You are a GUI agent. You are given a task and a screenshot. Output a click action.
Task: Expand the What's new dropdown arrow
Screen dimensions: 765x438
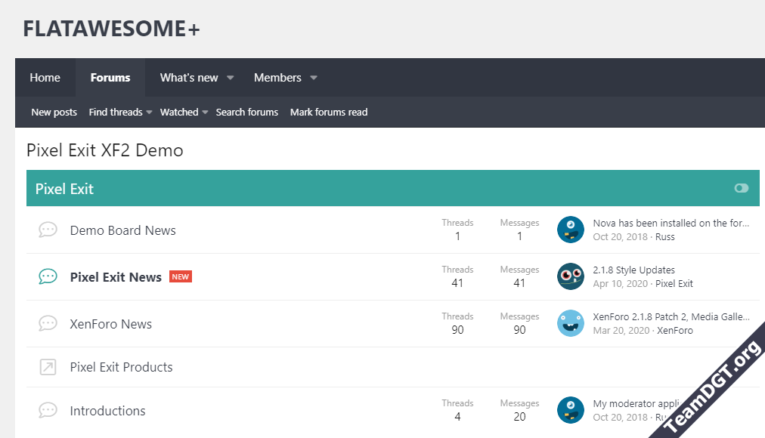[x=231, y=78]
